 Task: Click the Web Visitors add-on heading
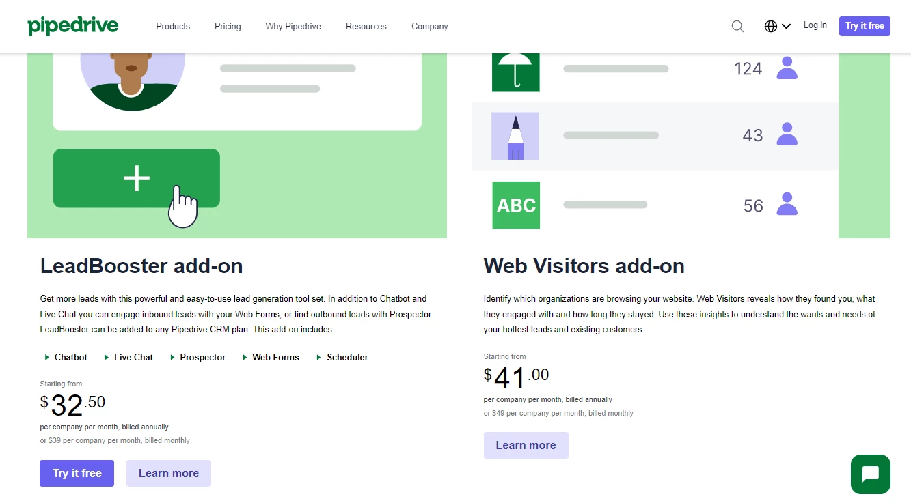click(584, 265)
